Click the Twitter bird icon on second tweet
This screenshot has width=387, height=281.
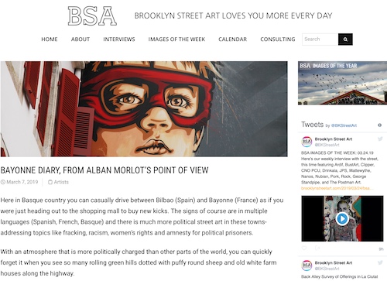(380, 262)
